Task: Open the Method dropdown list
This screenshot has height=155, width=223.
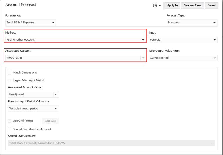Action: 143,40
